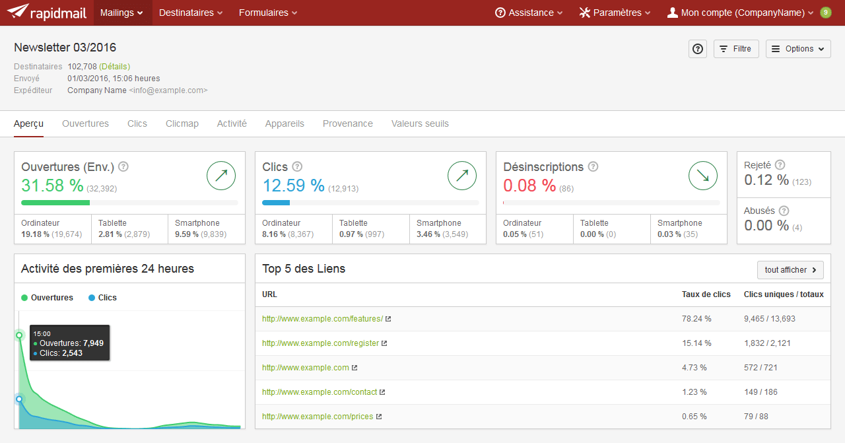Click the Ouvertures Tablette 2.81 % cell

pyautogui.click(x=129, y=229)
